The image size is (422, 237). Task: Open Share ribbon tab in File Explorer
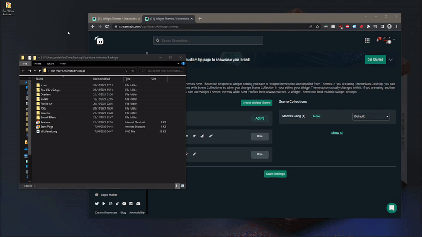51,64
